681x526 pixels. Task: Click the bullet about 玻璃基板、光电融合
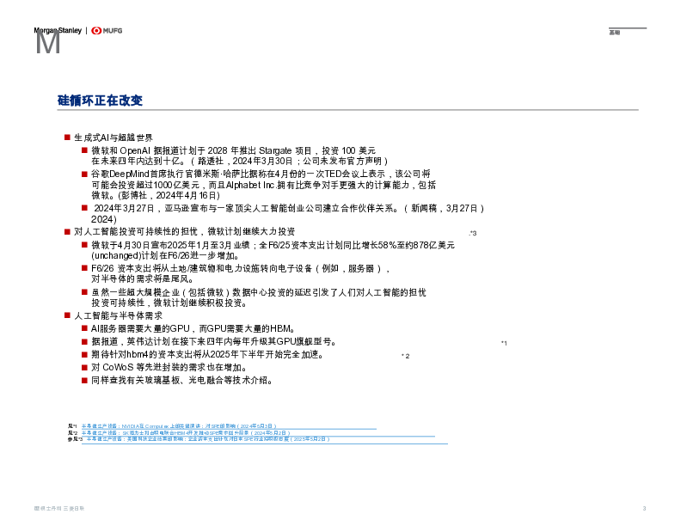click(x=182, y=381)
